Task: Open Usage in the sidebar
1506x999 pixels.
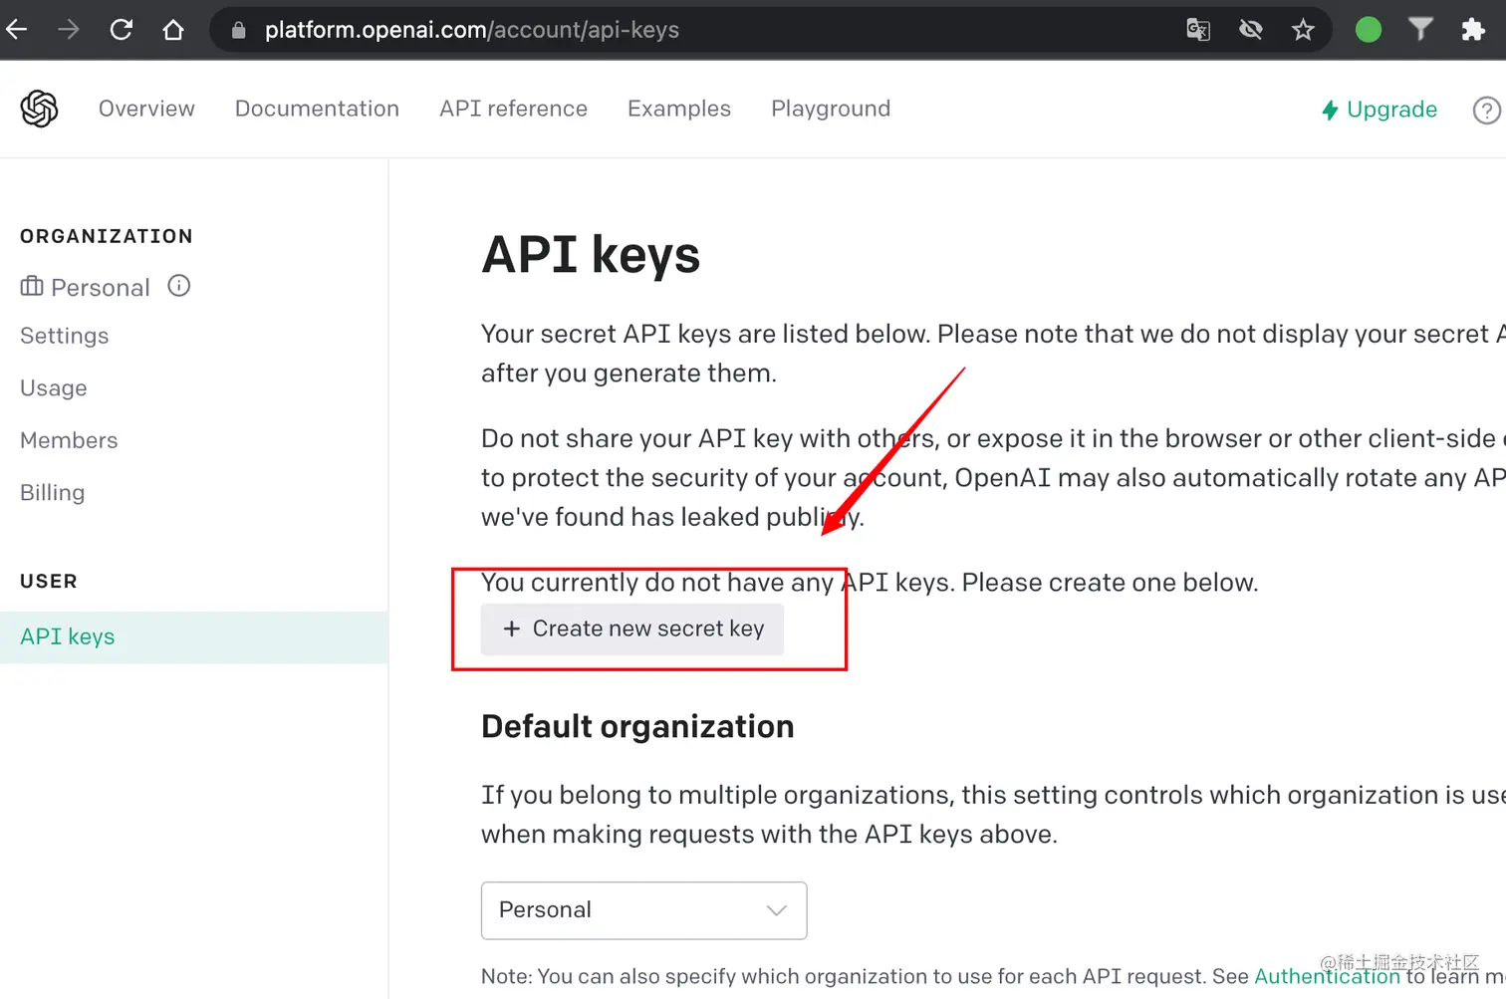Action: pyautogui.click(x=54, y=388)
